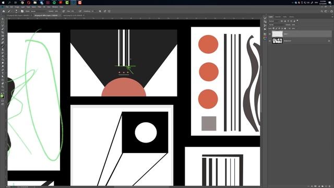Viewport: 334px width, 188px height.
Task: Select the Hand tool
Action: [x=3, y=83]
